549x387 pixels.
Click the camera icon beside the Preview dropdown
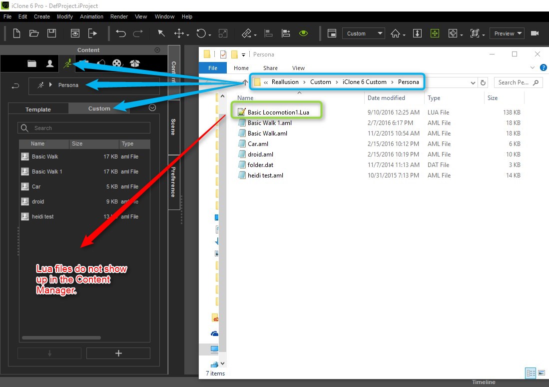point(535,33)
